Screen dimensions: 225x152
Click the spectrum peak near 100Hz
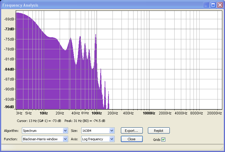96,35
